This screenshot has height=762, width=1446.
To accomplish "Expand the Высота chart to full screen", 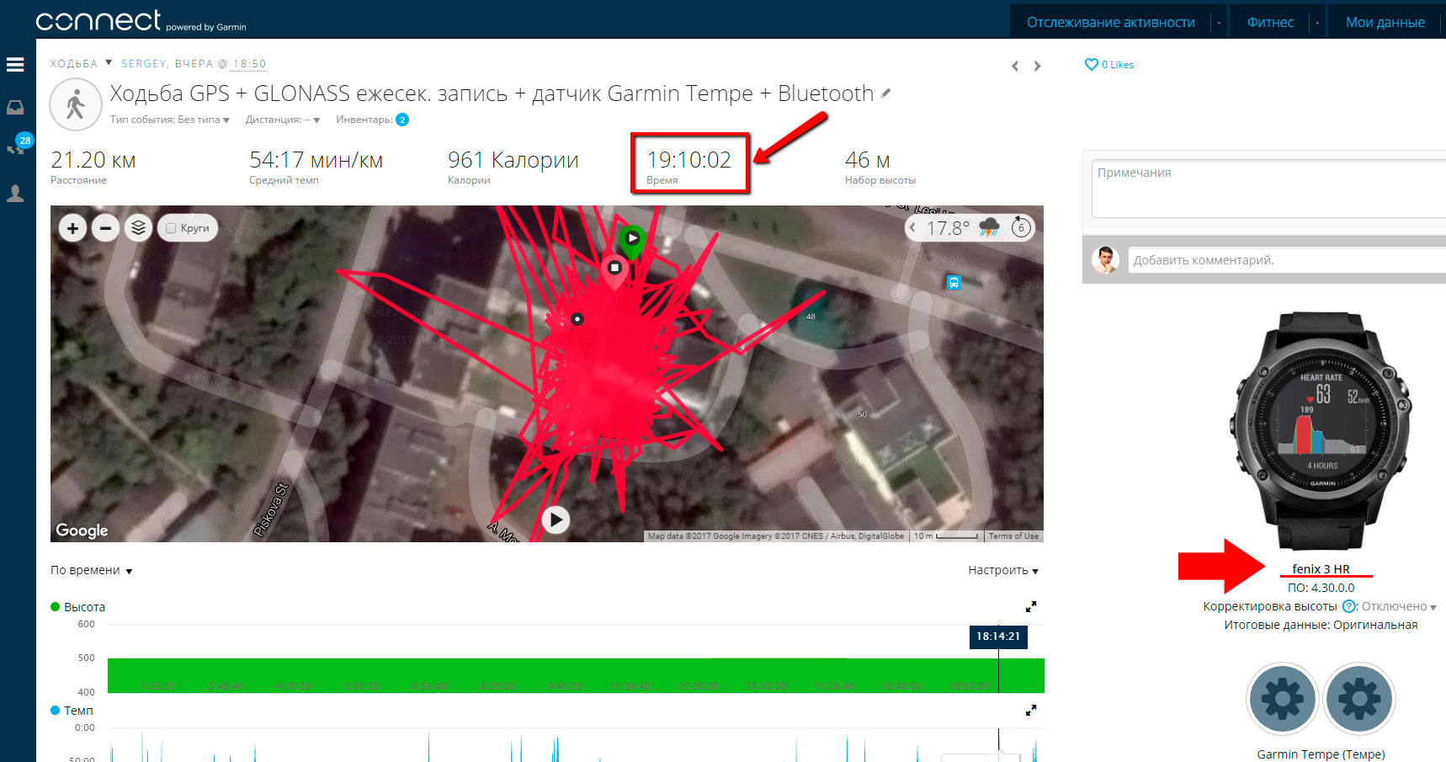I will click(x=1031, y=606).
